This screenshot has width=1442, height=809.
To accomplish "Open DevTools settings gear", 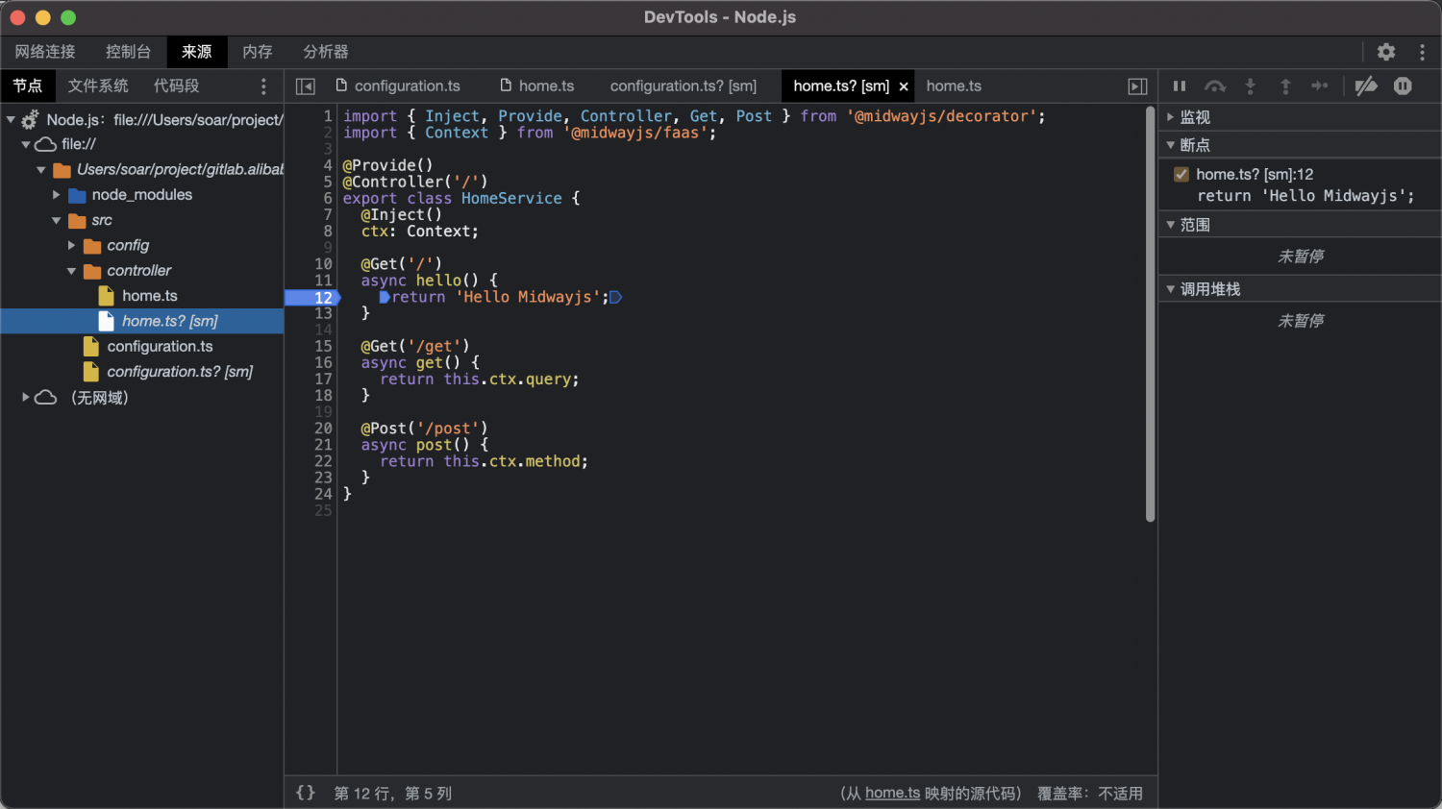I will click(1386, 52).
